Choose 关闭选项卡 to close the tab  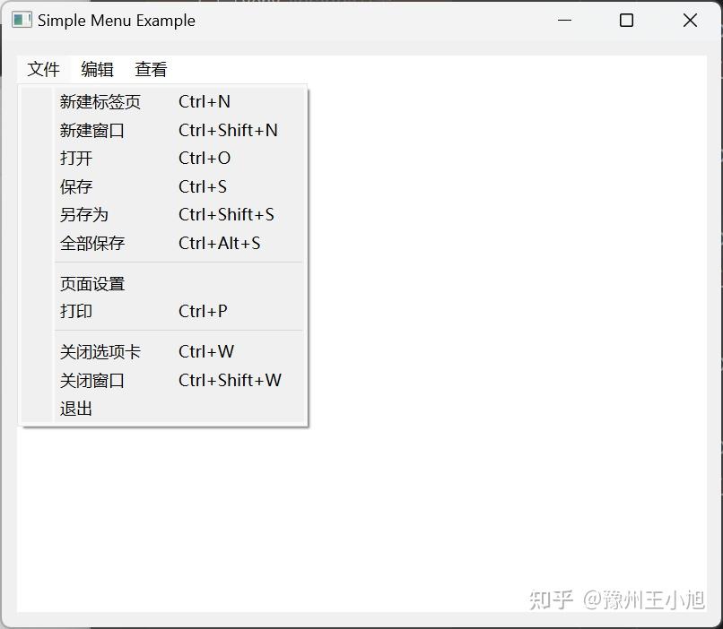click(x=100, y=351)
